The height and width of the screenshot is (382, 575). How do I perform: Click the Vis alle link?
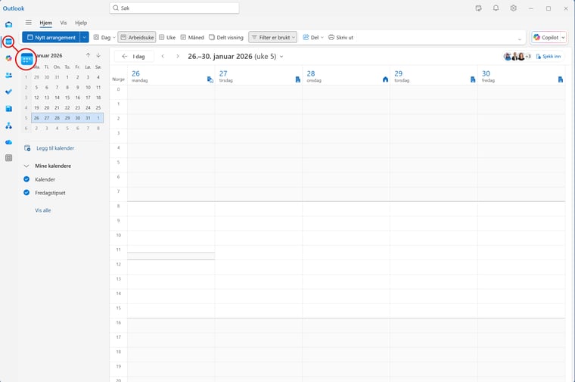(x=43, y=210)
